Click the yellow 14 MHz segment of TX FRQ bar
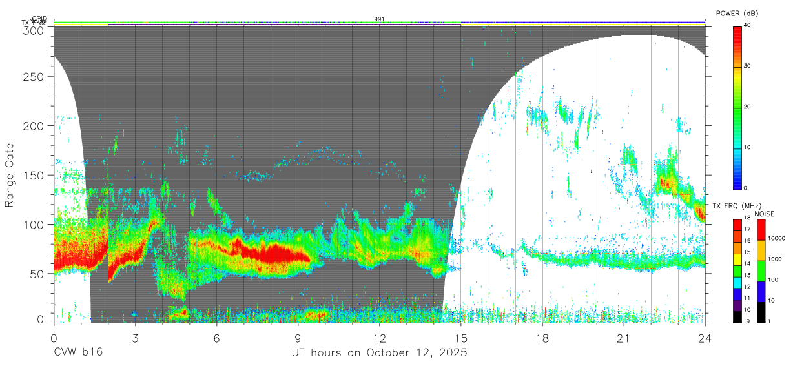The height and width of the screenshot is (366, 793). point(737,261)
